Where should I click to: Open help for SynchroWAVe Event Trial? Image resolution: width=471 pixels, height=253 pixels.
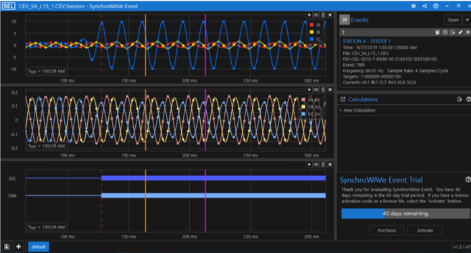[468, 179]
